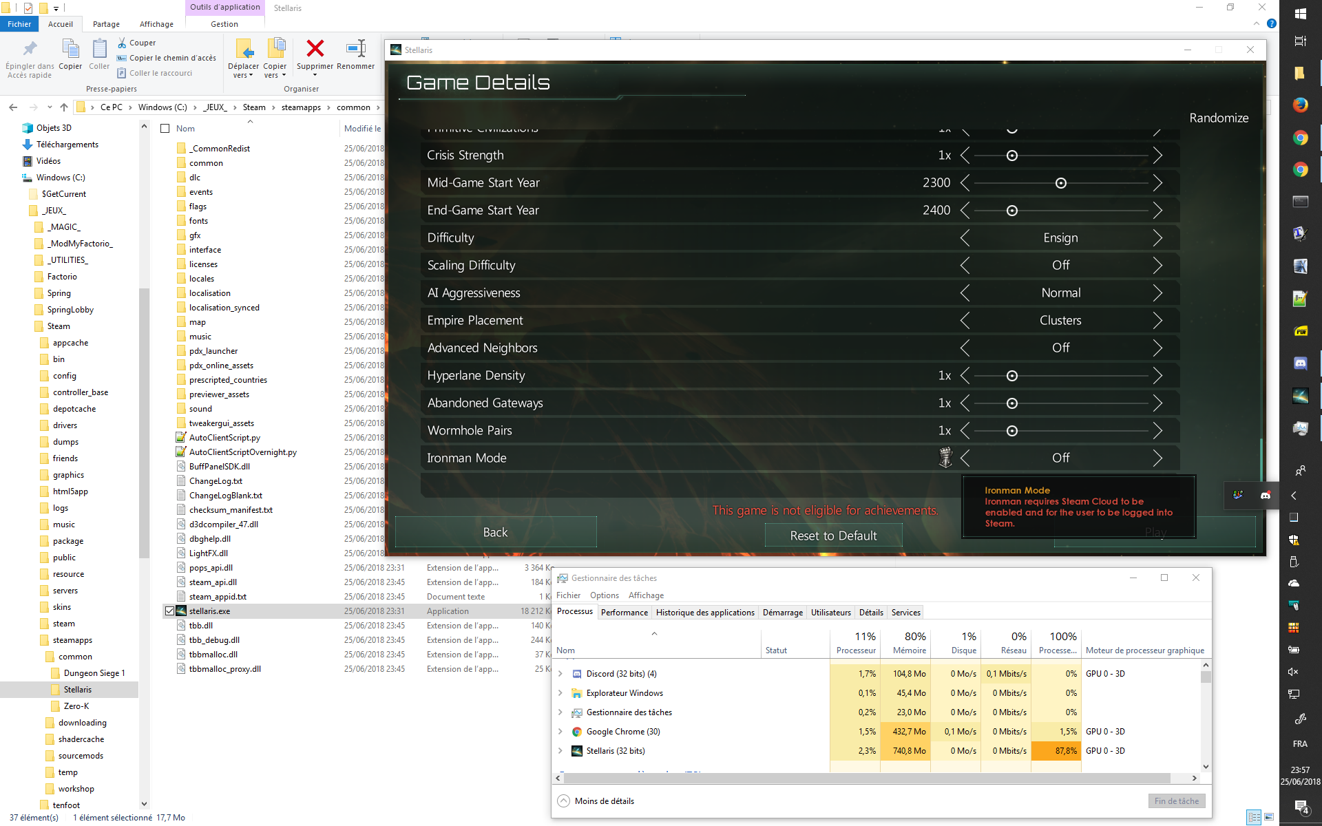Change AI Aggressiveness with left arrow
The width and height of the screenshot is (1322, 826).
[x=965, y=293]
